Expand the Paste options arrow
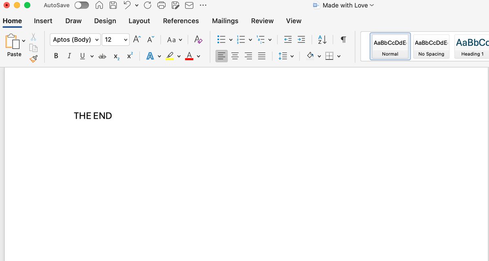 click(x=24, y=40)
